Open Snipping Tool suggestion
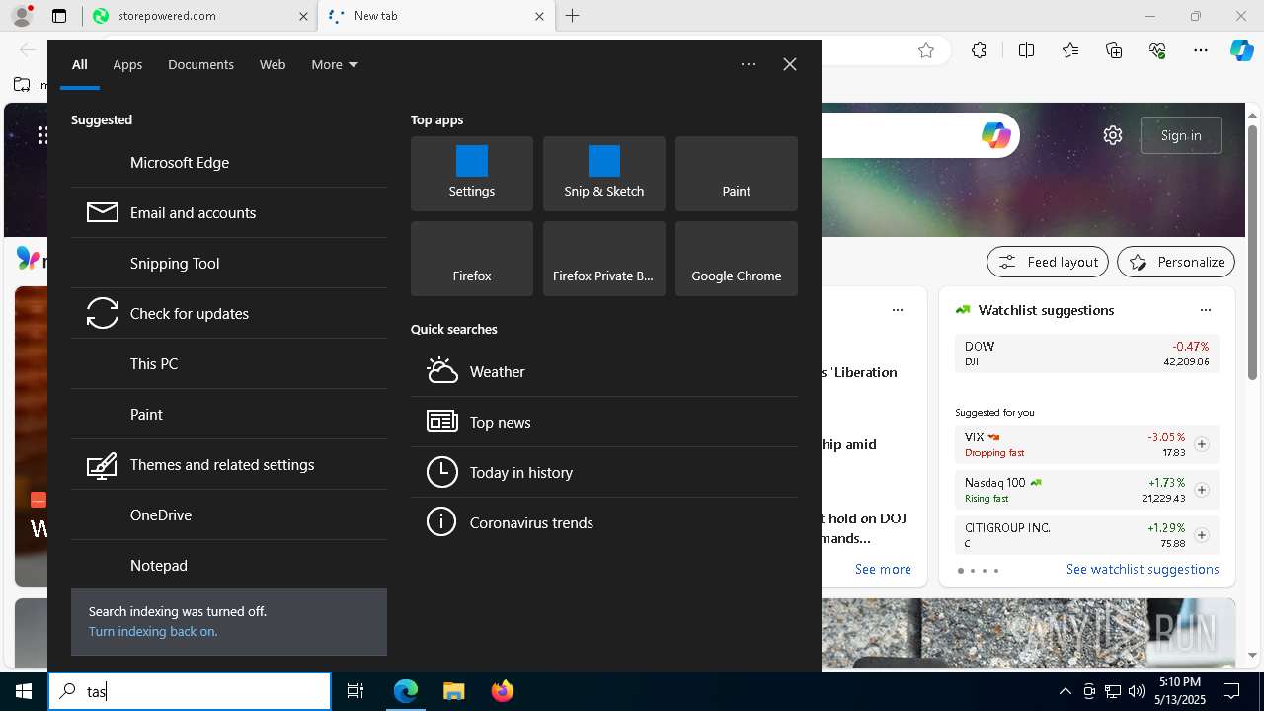 tap(229, 263)
